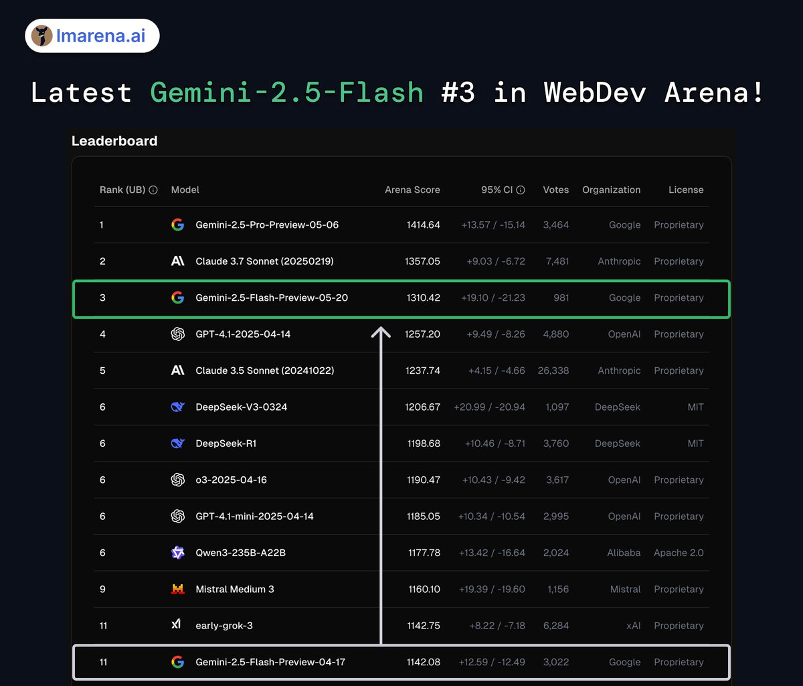Open the Claude 3.5 Sonnet (20241022) model name

pos(265,370)
